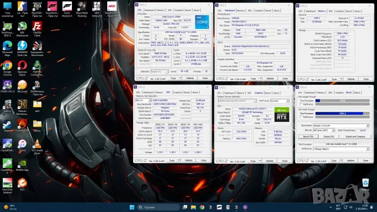Launch Steam from the desktop

(8, 126)
